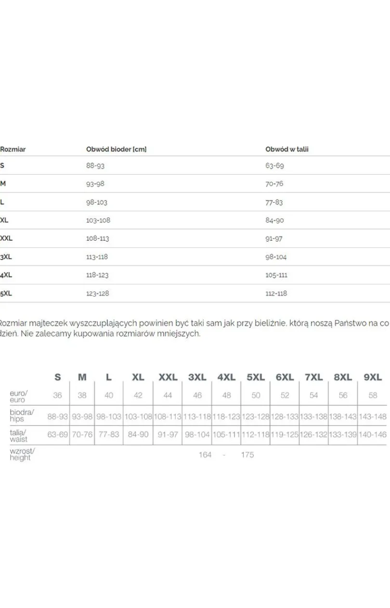Select the S size row label

pos(2,166)
